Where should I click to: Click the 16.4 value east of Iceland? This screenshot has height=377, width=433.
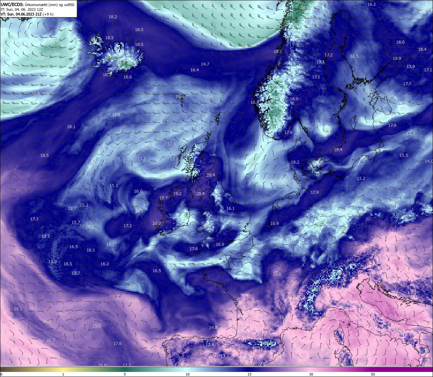[195, 70]
